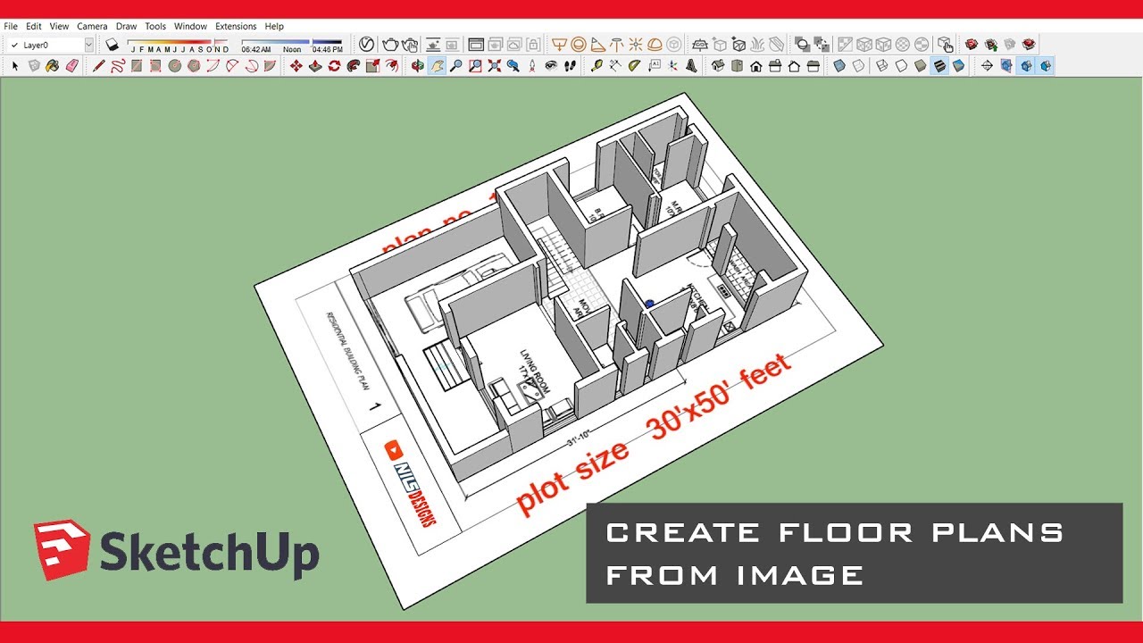The height and width of the screenshot is (643, 1143).
Task: Open the Layer0 layer dropdown
Action: click(x=88, y=45)
